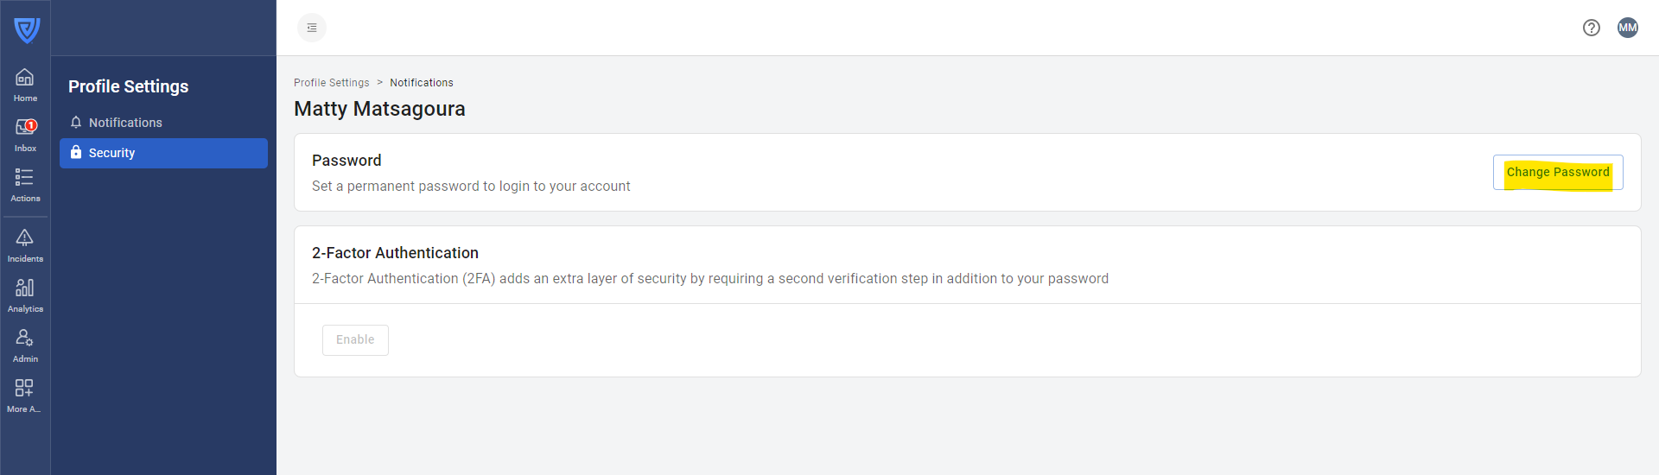Screen dimensions: 1659x475
Task: Open the Inbox with unread badge
Action: (x=25, y=135)
